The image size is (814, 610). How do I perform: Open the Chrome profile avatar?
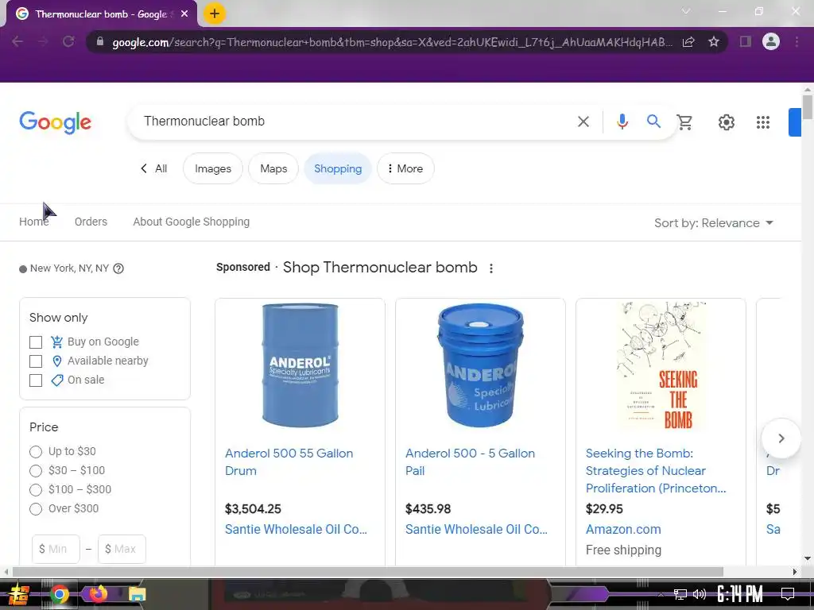coord(771,41)
